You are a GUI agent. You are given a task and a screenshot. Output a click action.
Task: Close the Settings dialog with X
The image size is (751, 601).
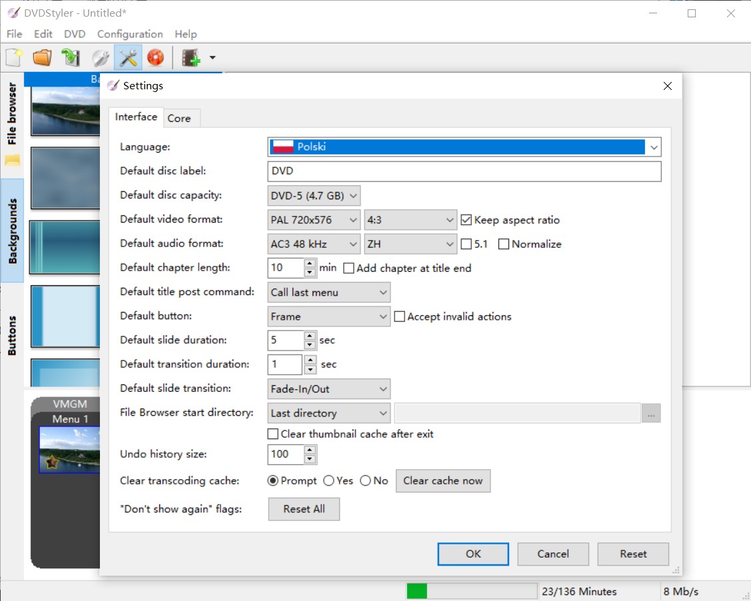[x=667, y=86]
